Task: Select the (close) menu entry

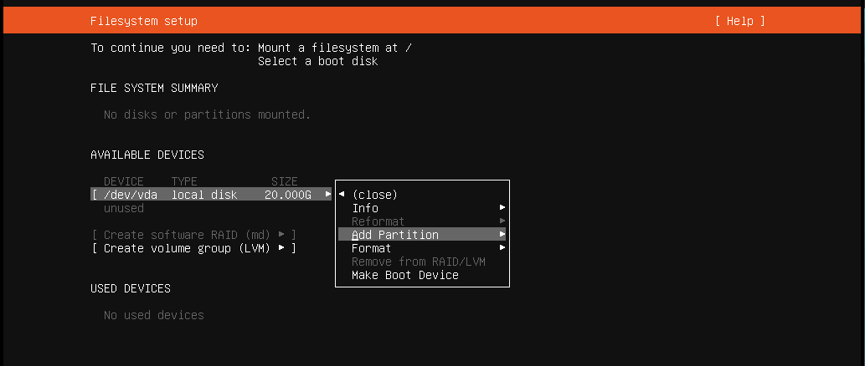Action: 374,195
